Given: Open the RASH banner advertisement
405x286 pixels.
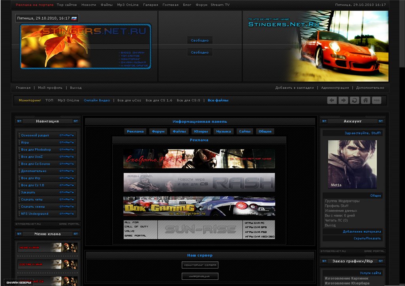Looking at the screenshot, I should 199,182.
